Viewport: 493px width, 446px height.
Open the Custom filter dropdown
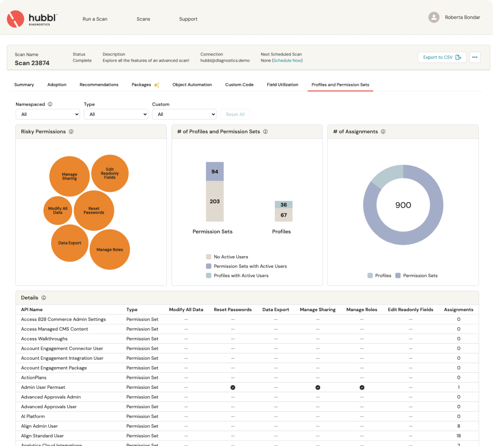pyautogui.click(x=184, y=114)
